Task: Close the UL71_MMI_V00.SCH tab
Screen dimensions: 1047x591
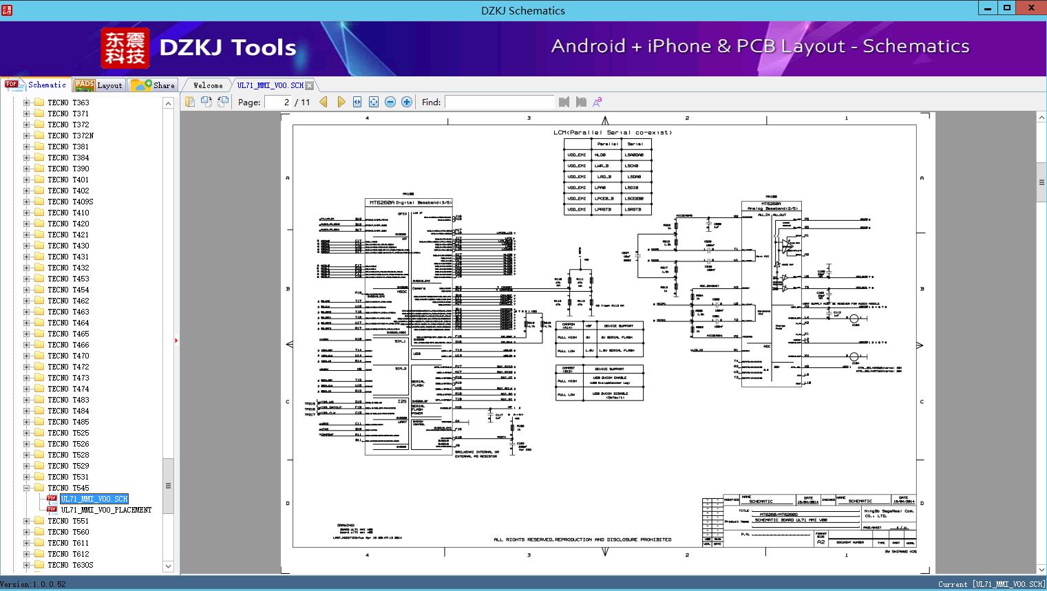Action: point(310,85)
